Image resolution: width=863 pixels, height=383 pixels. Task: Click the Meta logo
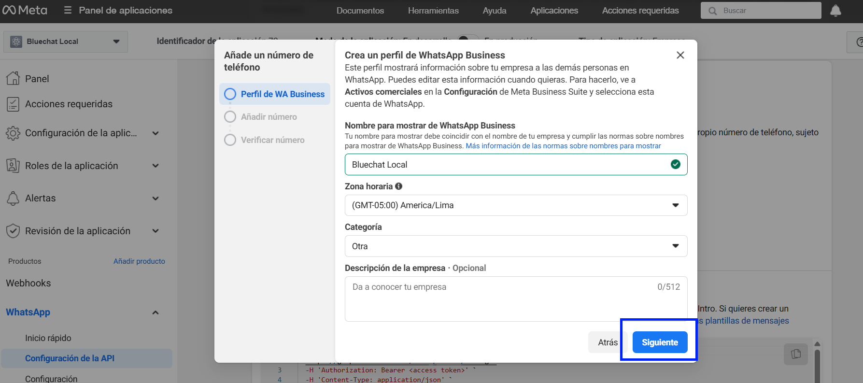[25, 10]
